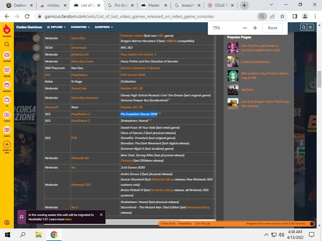Show hidden system tray icons
The height and width of the screenshot is (241, 322).
[x=266, y=235]
